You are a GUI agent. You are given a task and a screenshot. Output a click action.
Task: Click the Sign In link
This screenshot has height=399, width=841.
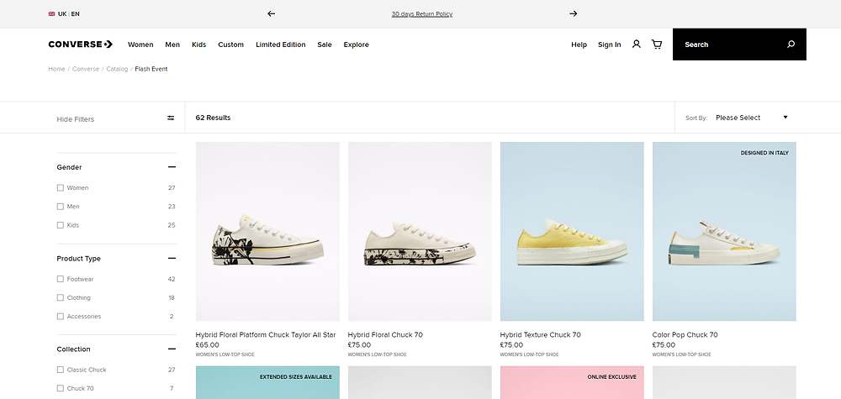coord(609,45)
